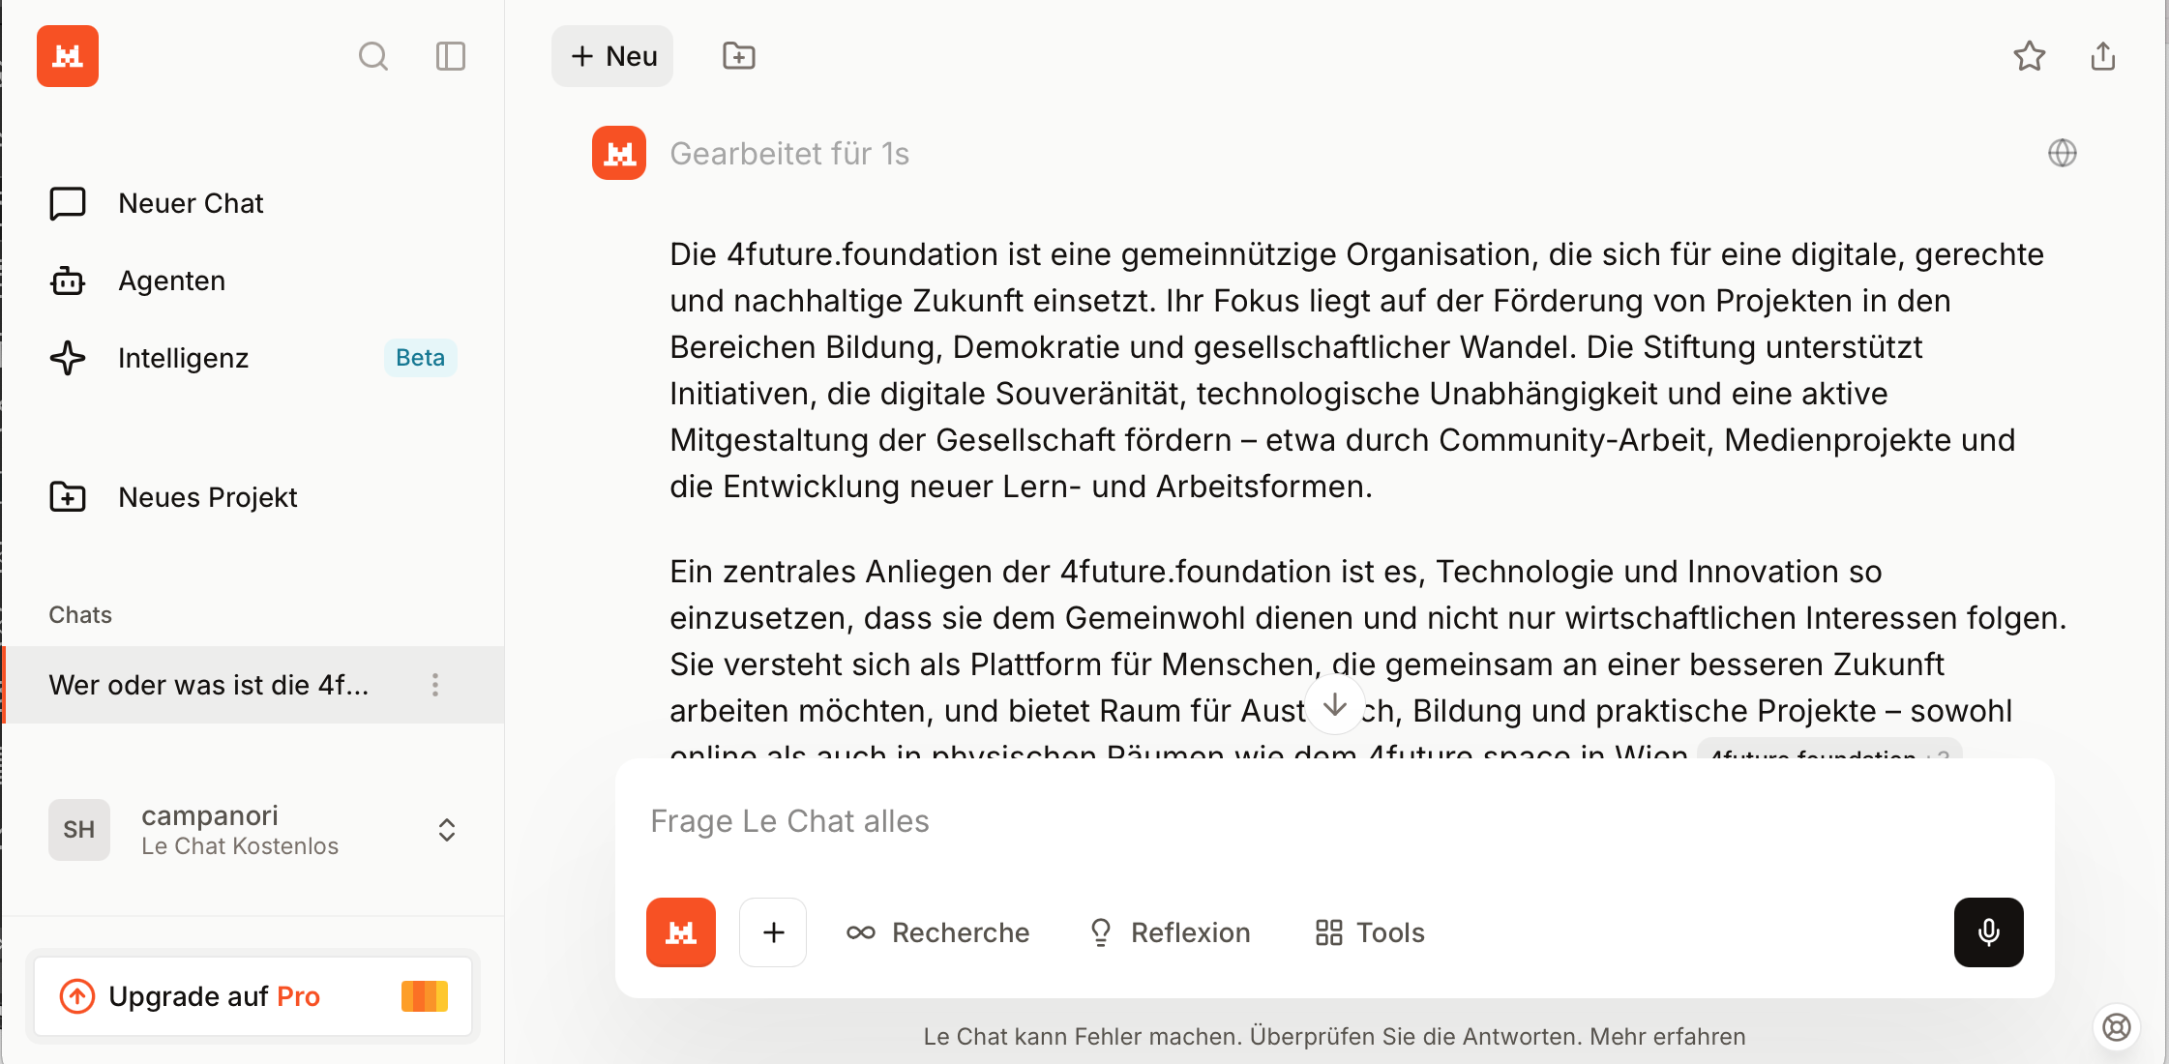
Task: Open Intelligenz beta section in sidebar
Action: [x=183, y=358]
